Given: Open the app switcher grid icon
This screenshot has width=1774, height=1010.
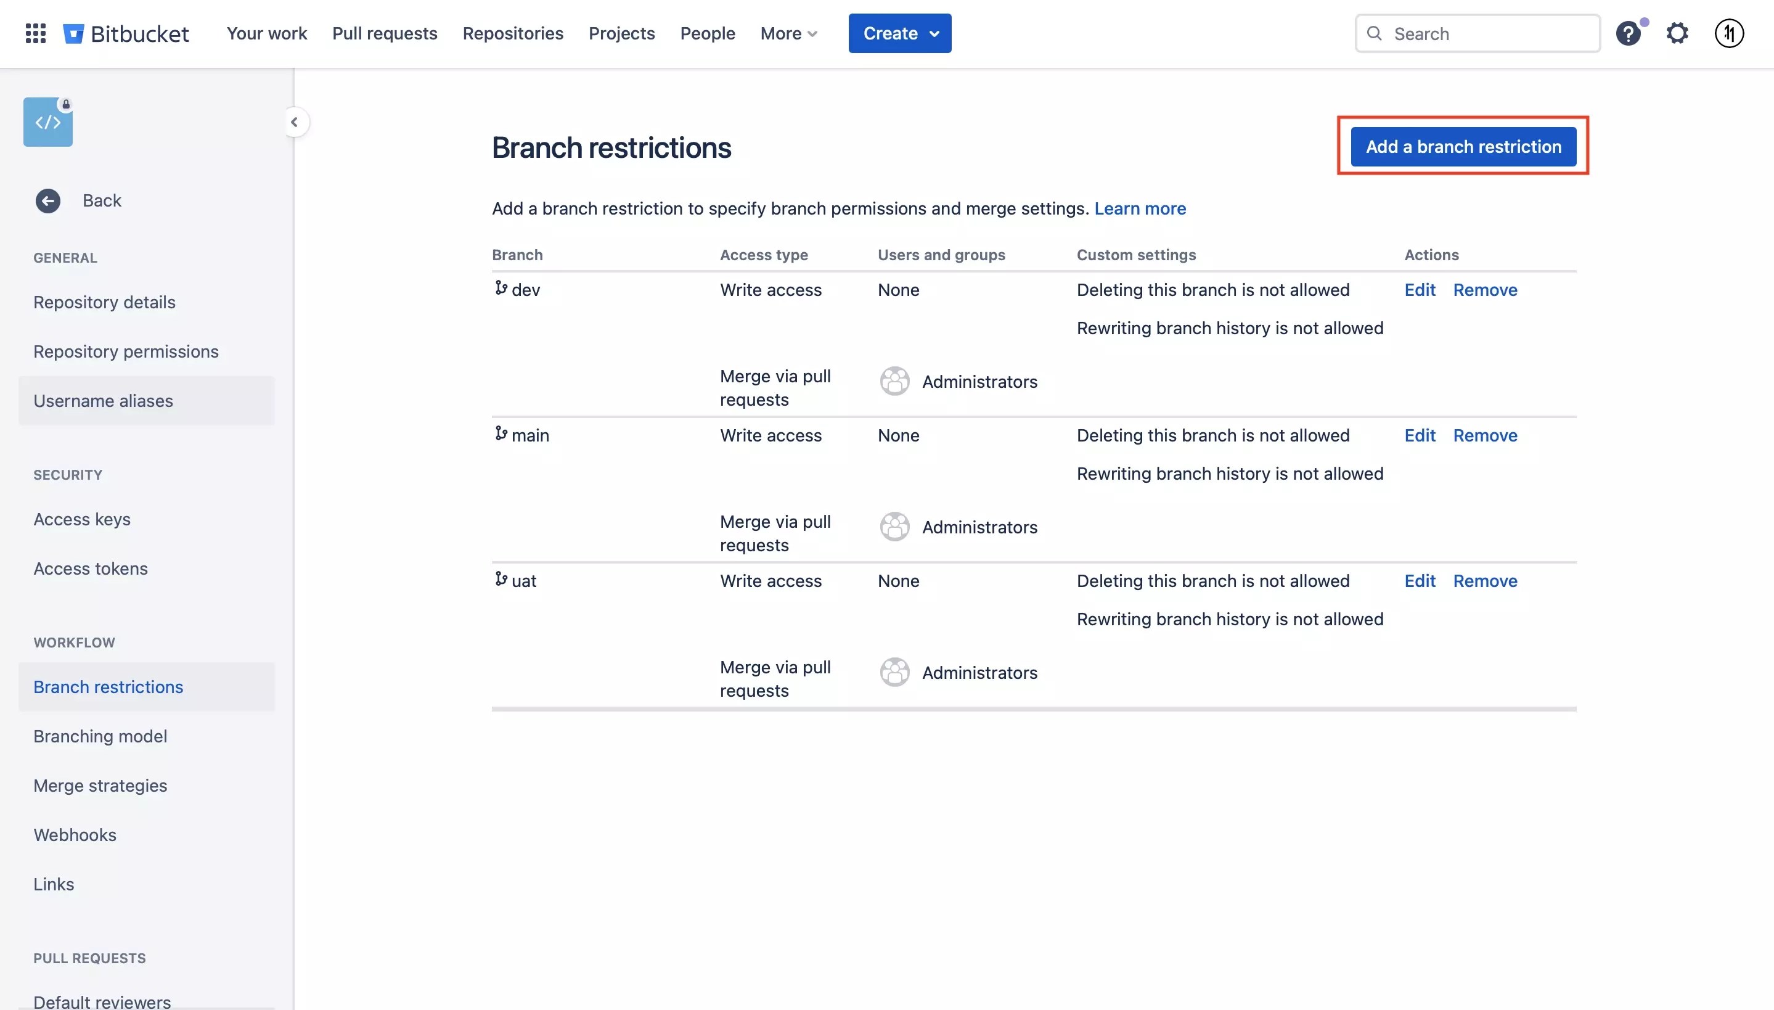Looking at the screenshot, I should point(35,33).
